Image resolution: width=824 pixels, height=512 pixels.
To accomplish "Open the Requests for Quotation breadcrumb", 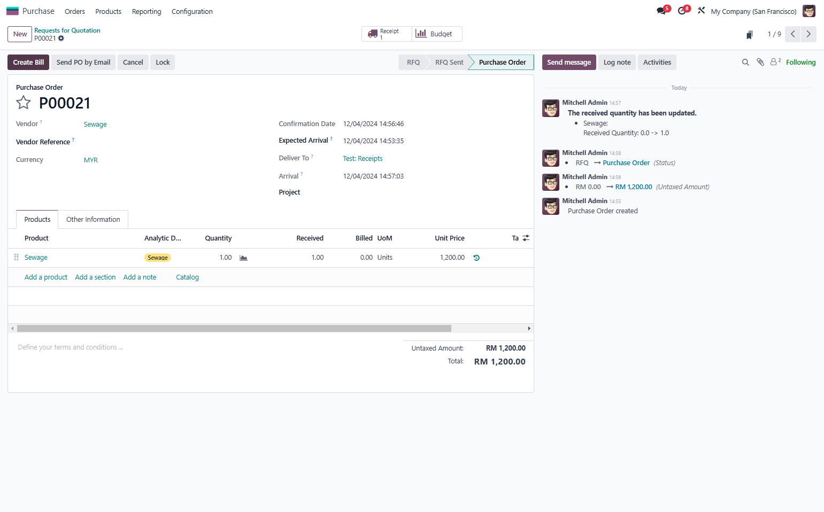I will click(x=67, y=30).
